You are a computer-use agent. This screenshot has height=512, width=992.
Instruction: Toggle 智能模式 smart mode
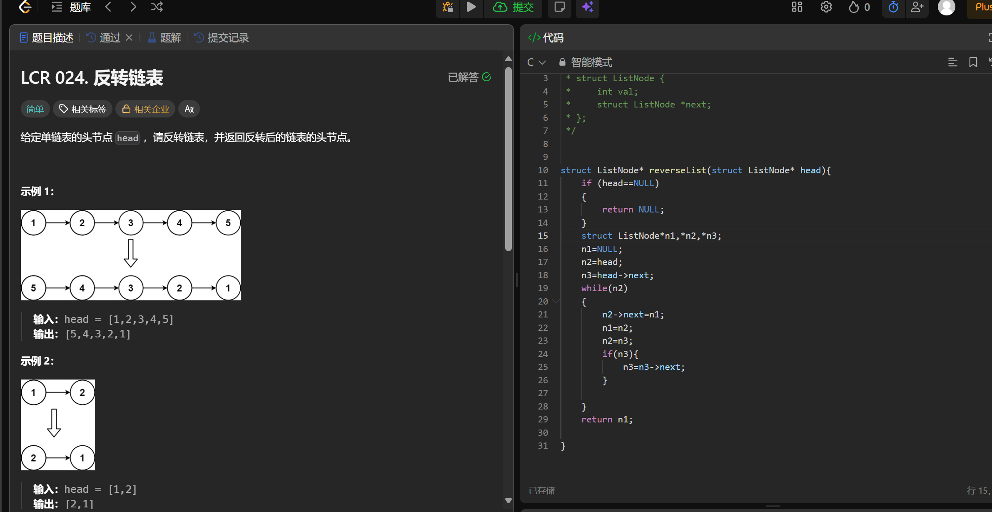(x=586, y=62)
